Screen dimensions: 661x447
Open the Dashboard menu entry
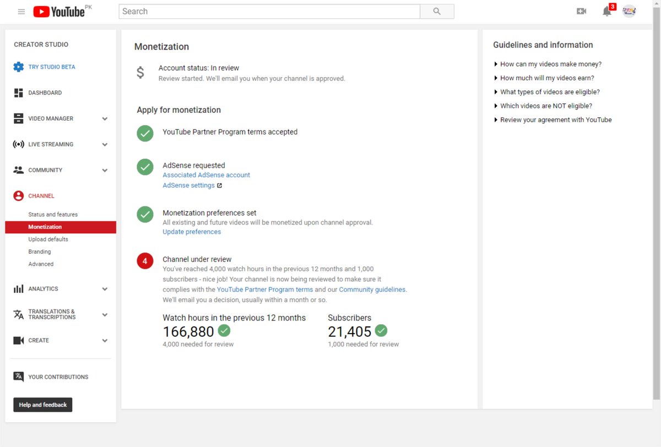pyautogui.click(x=45, y=92)
